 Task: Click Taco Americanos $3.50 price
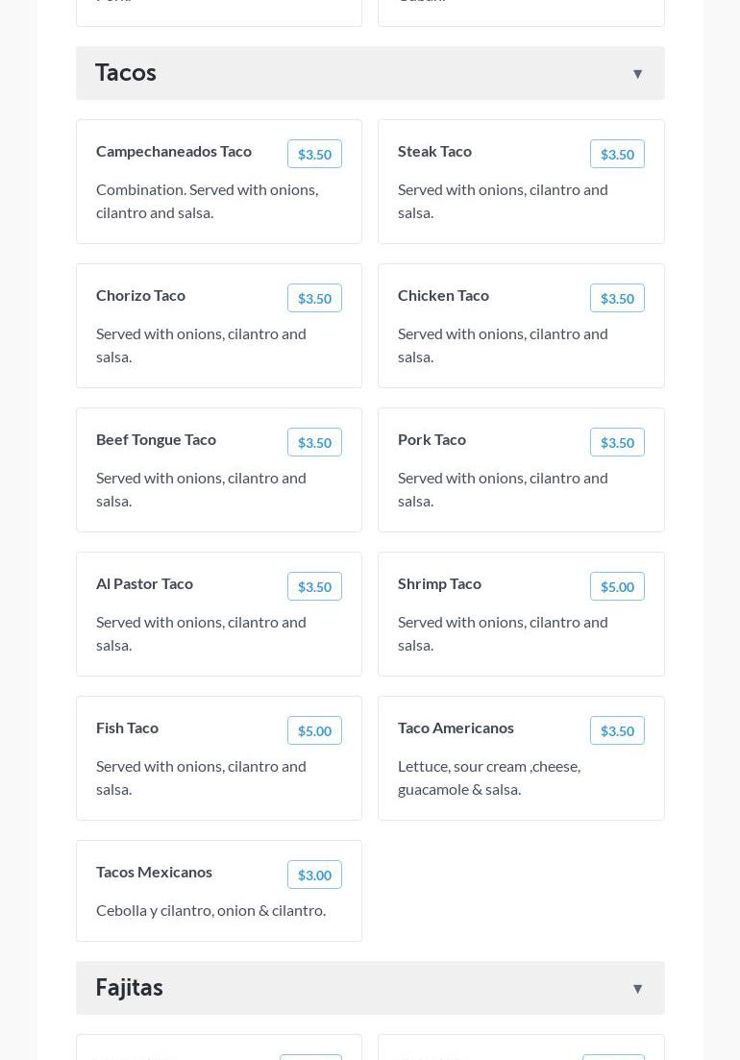(617, 730)
